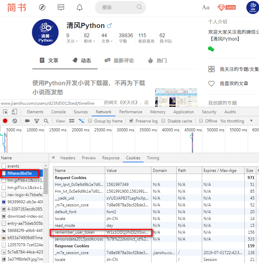Select the inspect element cursor icon
The height and width of the screenshot is (263, 259).
(x=5, y=112)
